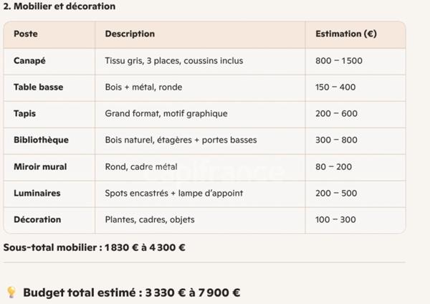The image size is (430, 304).
Task: Click the 'Description' column header
Action: [x=130, y=34]
